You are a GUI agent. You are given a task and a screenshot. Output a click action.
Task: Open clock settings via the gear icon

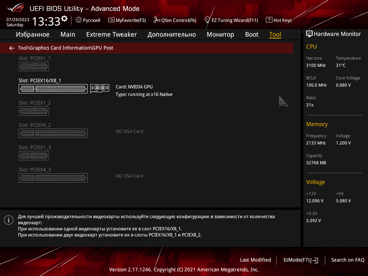pyautogui.click(x=64, y=19)
